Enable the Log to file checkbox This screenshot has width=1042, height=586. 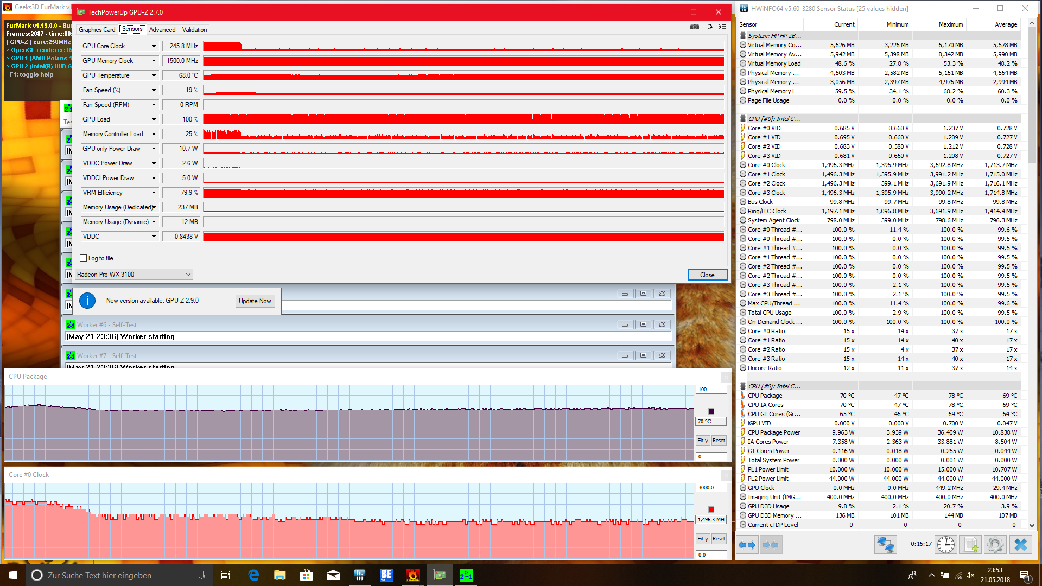click(84, 258)
